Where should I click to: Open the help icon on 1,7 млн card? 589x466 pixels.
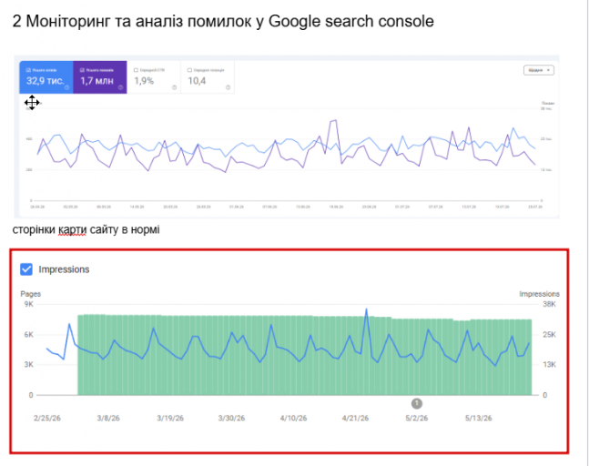(120, 87)
